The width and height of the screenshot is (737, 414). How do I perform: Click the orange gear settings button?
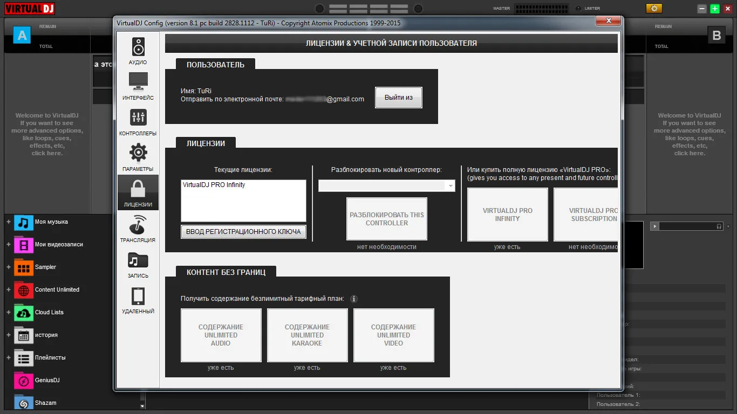coord(654,9)
